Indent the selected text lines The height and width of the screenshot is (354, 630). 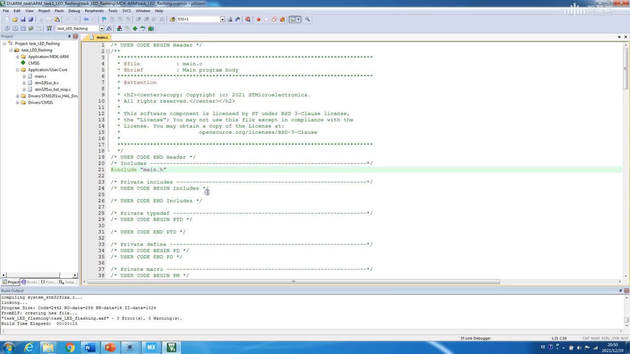click(139, 19)
